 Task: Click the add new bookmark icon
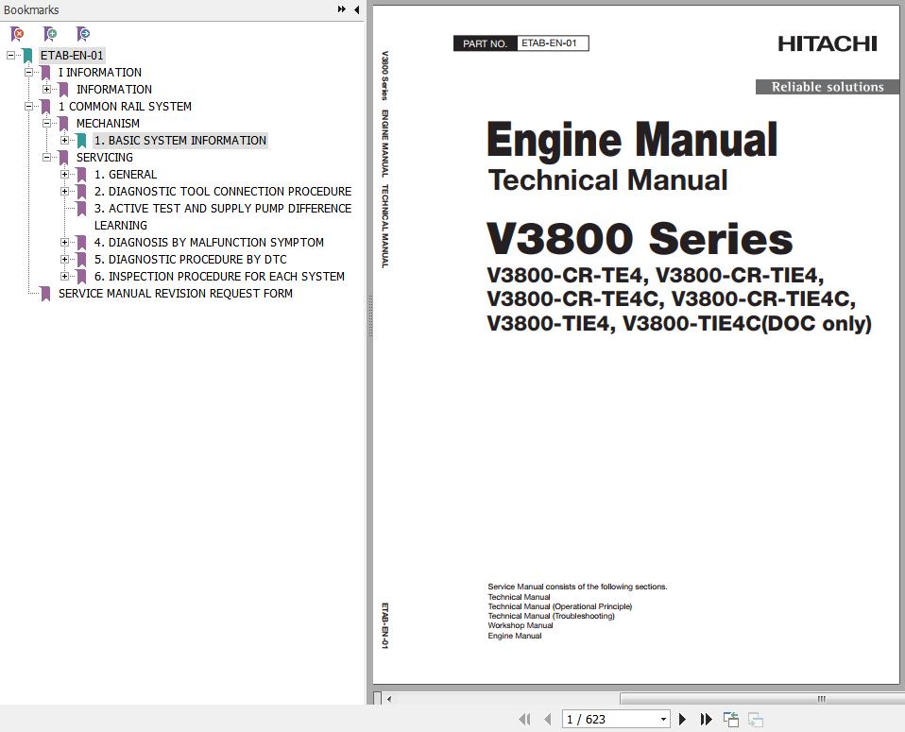point(50,34)
